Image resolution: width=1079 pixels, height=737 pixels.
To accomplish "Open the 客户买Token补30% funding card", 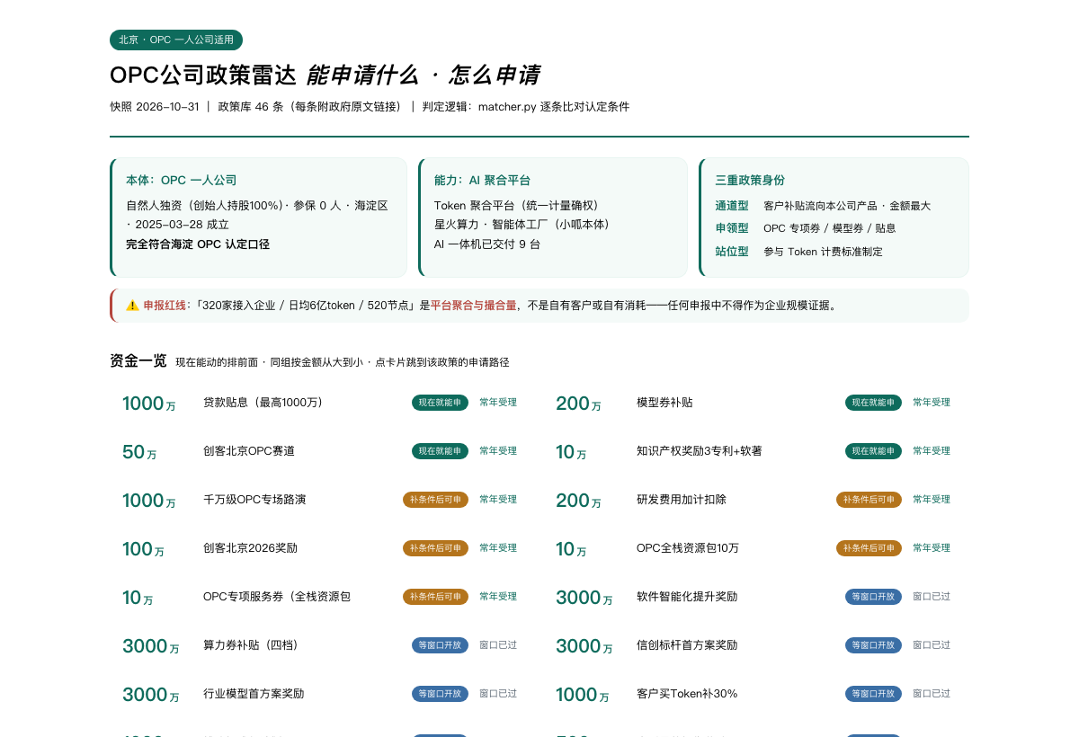I will 756,694.
